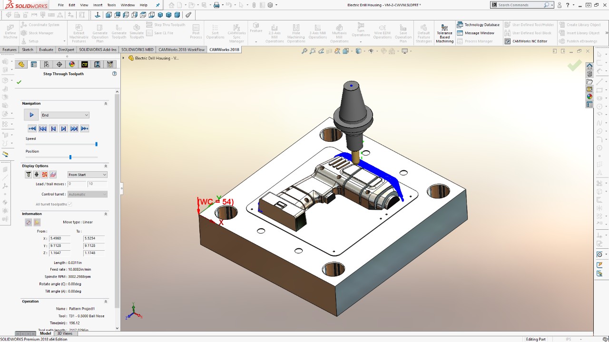Click the Tolerance Based Machining icon

[x=444, y=29]
